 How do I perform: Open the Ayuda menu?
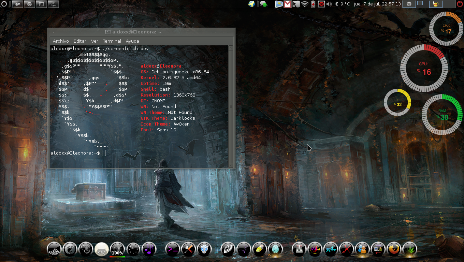132,41
